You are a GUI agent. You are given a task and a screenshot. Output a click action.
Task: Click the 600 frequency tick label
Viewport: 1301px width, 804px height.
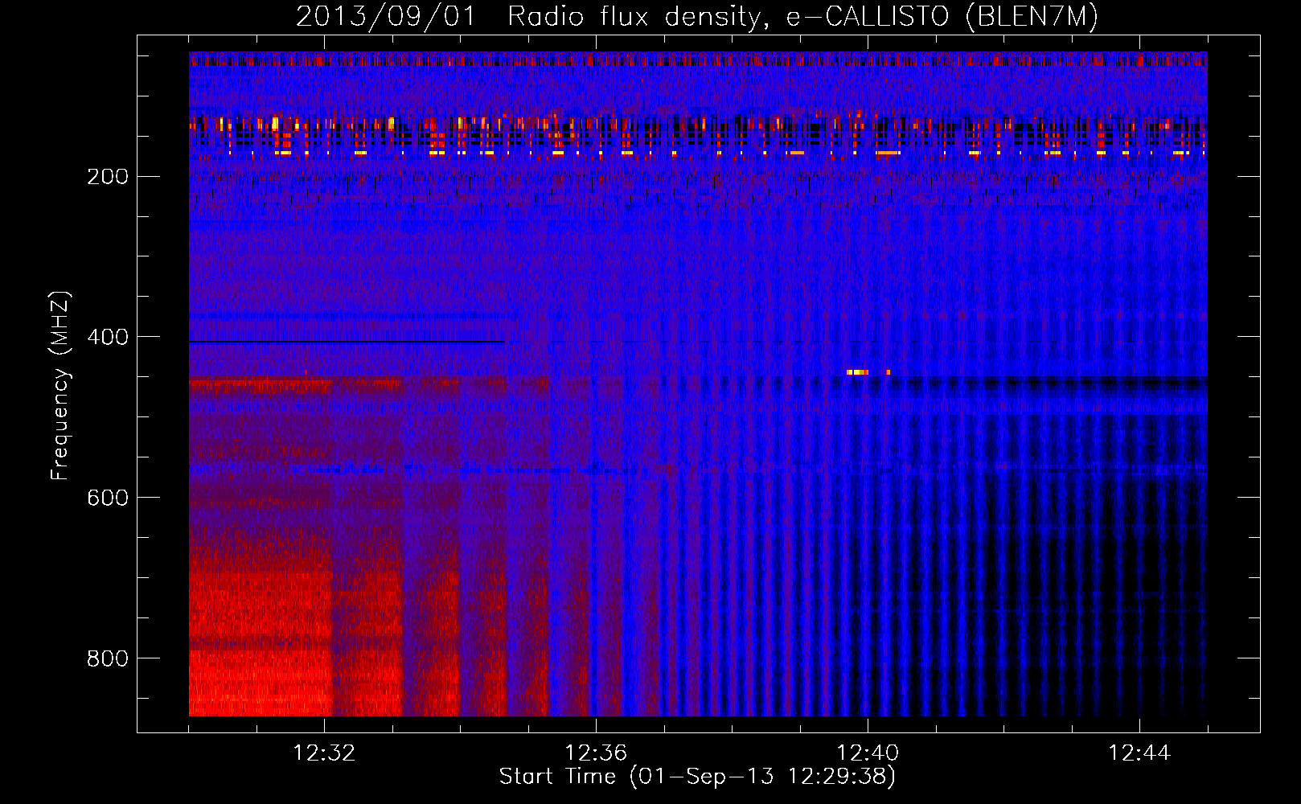(108, 498)
